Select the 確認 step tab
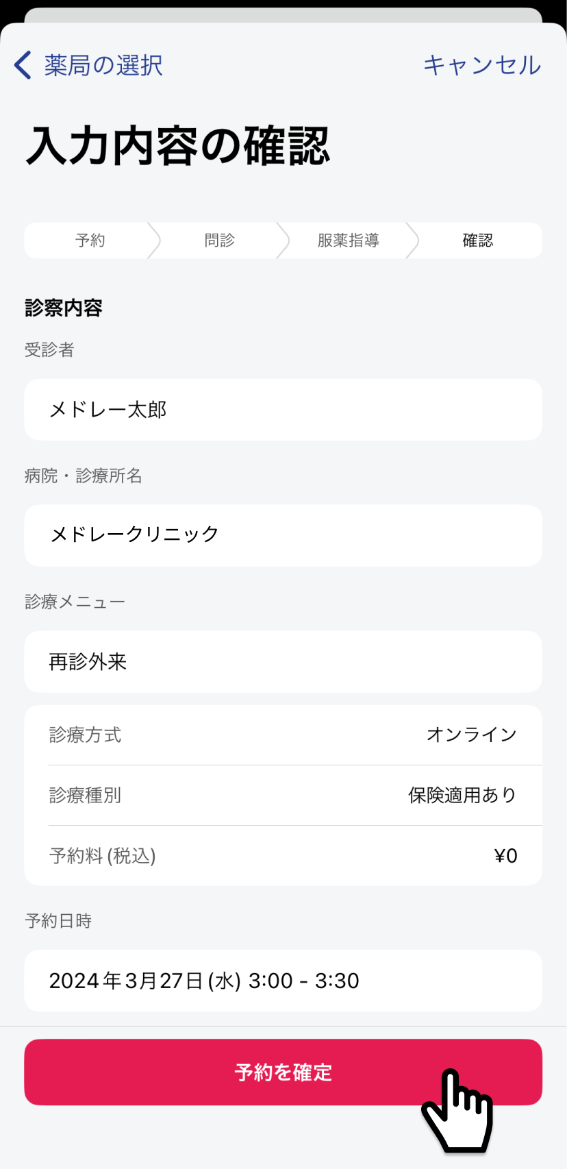The height and width of the screenshot is (1169, 567). pos(477,241)
